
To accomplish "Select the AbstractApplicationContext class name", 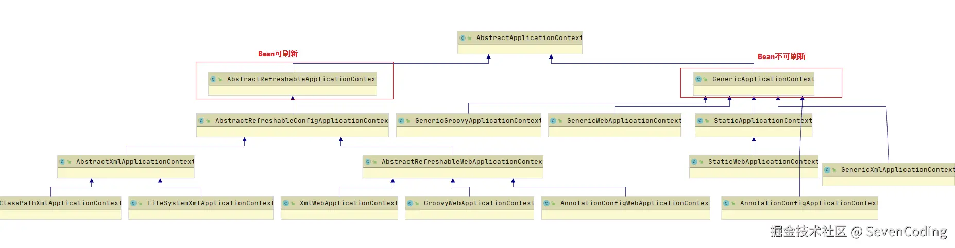I will coord(530,38).
